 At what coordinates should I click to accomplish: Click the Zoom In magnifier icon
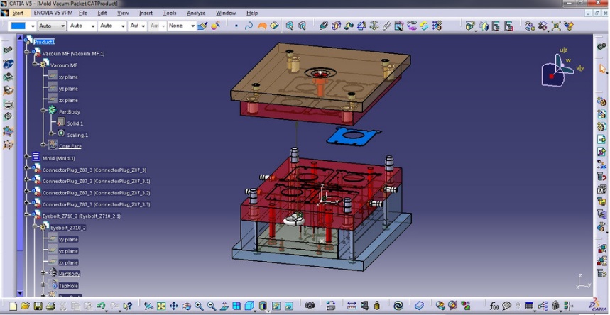[x=200, y=306]
